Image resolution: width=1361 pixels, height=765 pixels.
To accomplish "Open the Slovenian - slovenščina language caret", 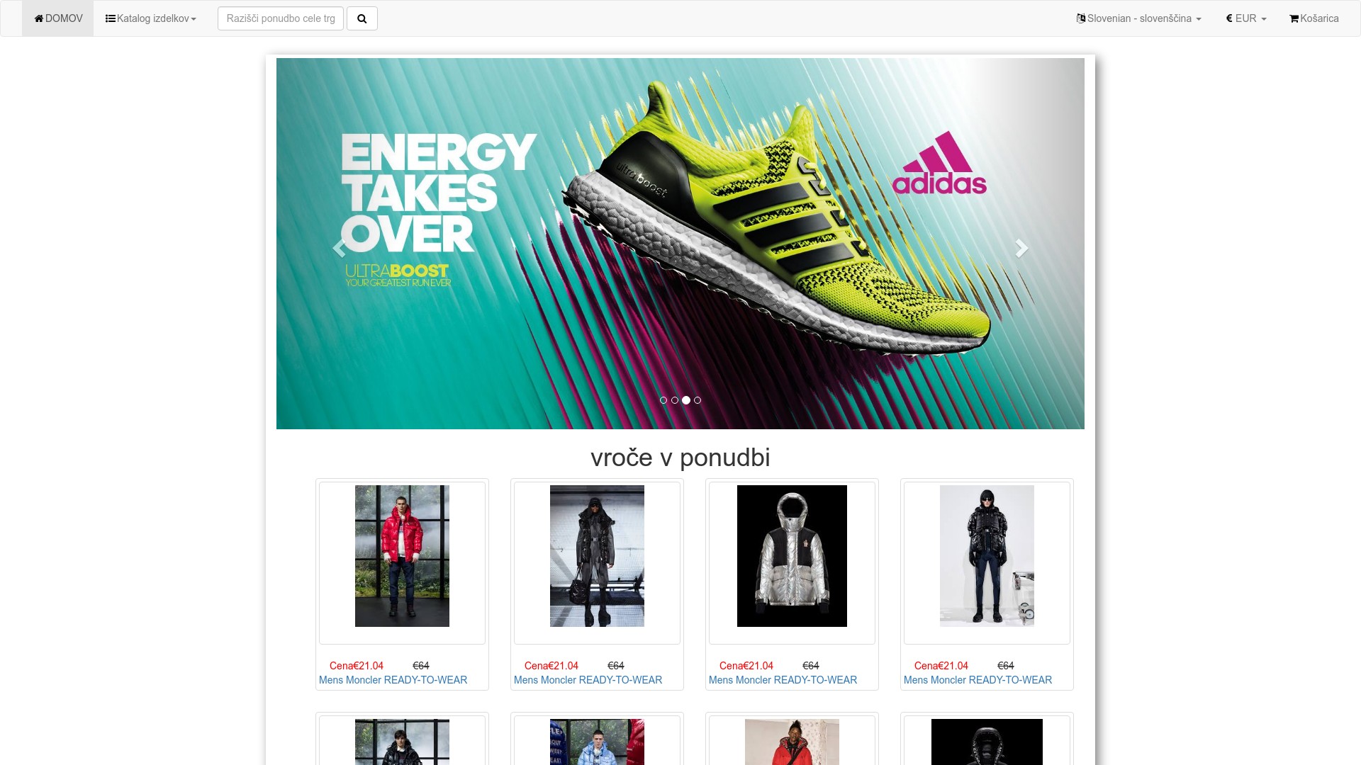I will tap(1199, 19).
